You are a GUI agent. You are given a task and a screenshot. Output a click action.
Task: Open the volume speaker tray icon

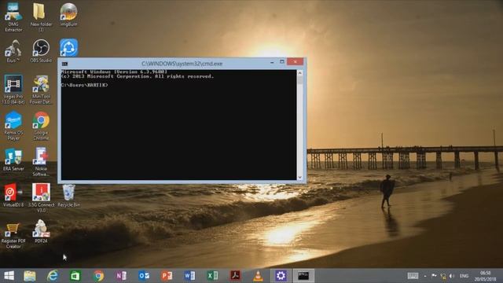[452, 276]
